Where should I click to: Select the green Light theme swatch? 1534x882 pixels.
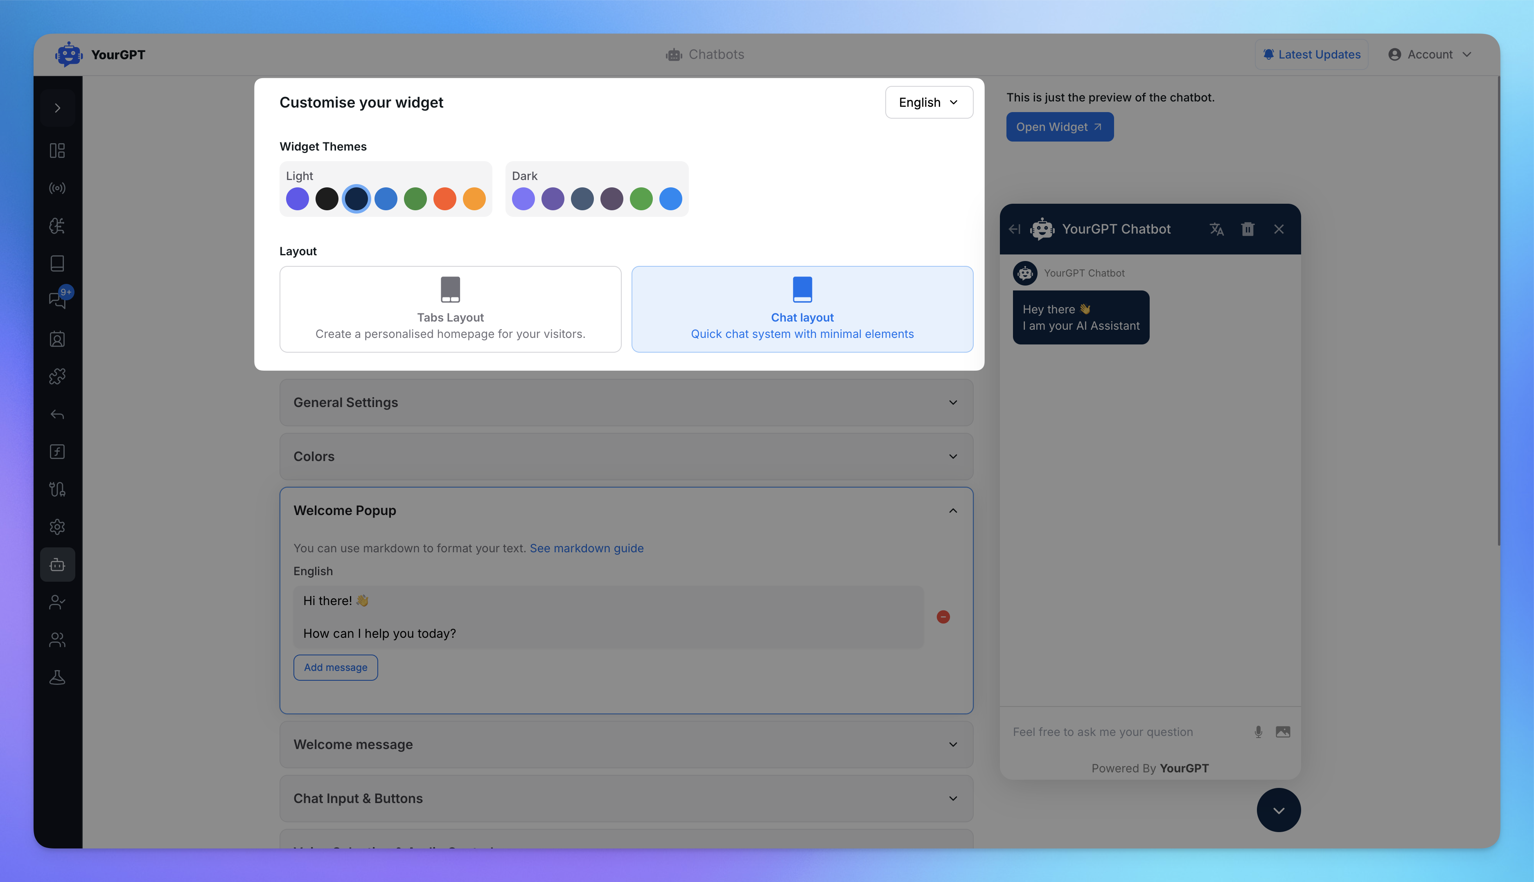coord(415,199)
